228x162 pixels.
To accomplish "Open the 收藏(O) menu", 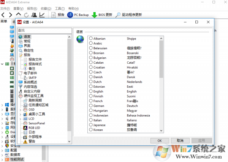I will click(x=46, y=8).
